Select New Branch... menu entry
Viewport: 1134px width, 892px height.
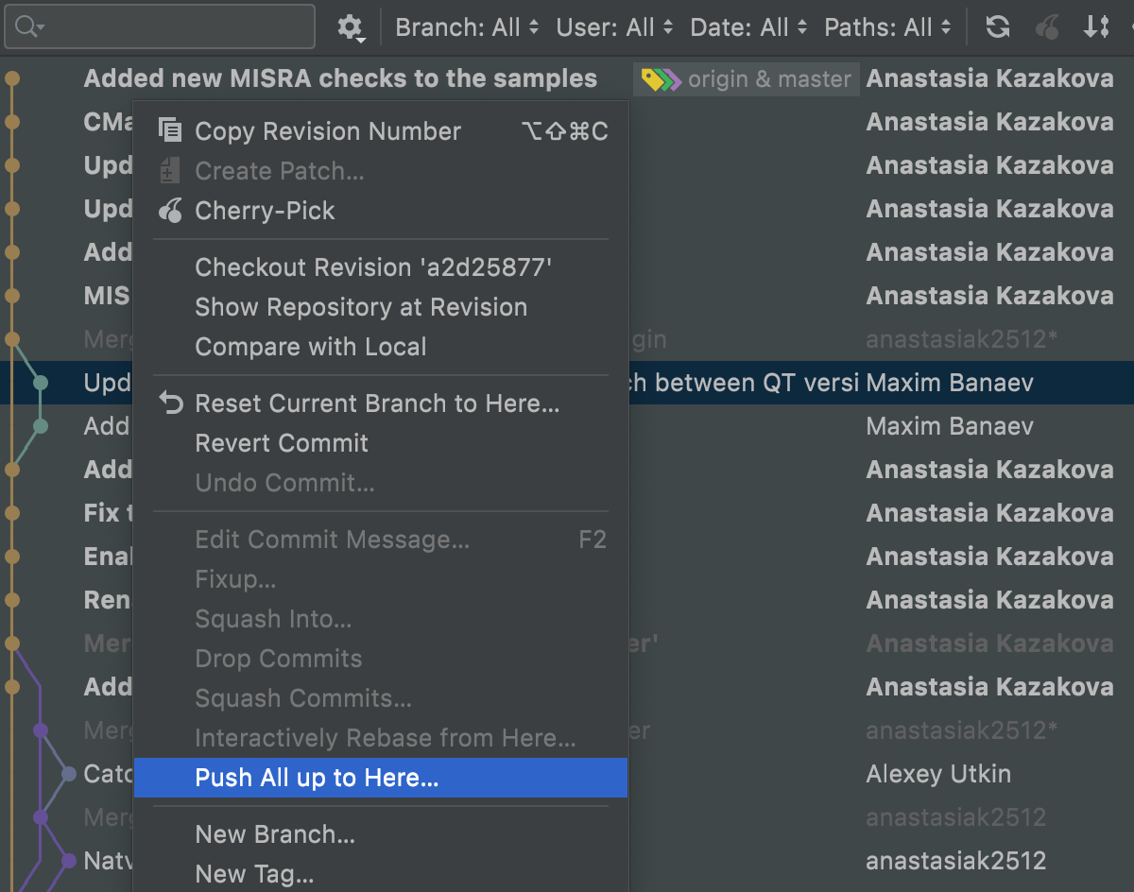tap(381, 834)
